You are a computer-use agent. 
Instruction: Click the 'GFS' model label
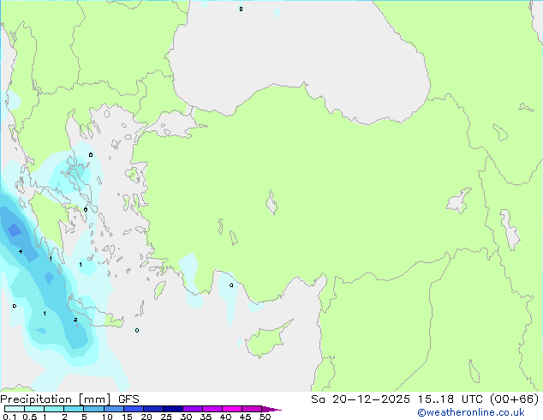[128, 399]
